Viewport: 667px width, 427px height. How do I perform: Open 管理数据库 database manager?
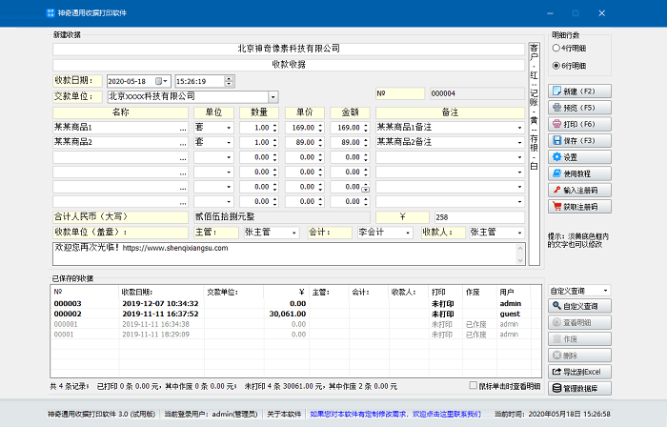[x=580, y=388]
